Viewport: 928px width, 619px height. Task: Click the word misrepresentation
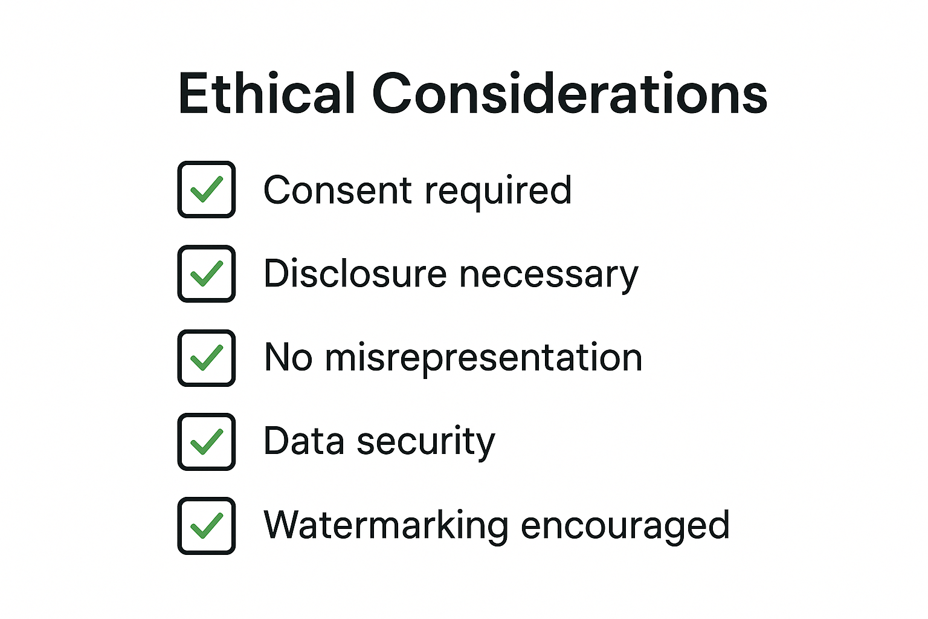click(483, 359)
